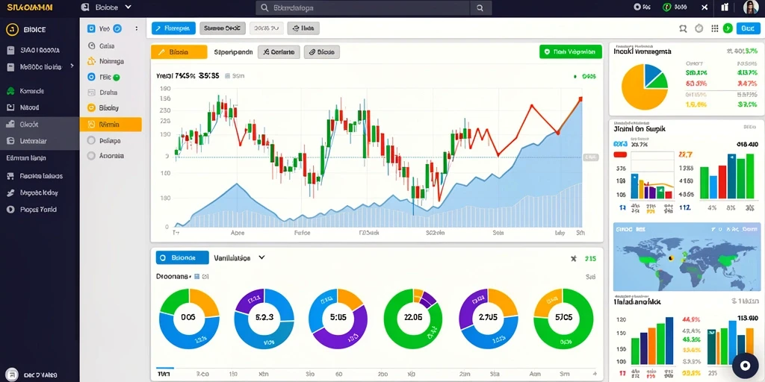The height and width of the screenshot is (382, 765).
Task: Select the highlighted Riimin list item
Action: click(111, 125)
